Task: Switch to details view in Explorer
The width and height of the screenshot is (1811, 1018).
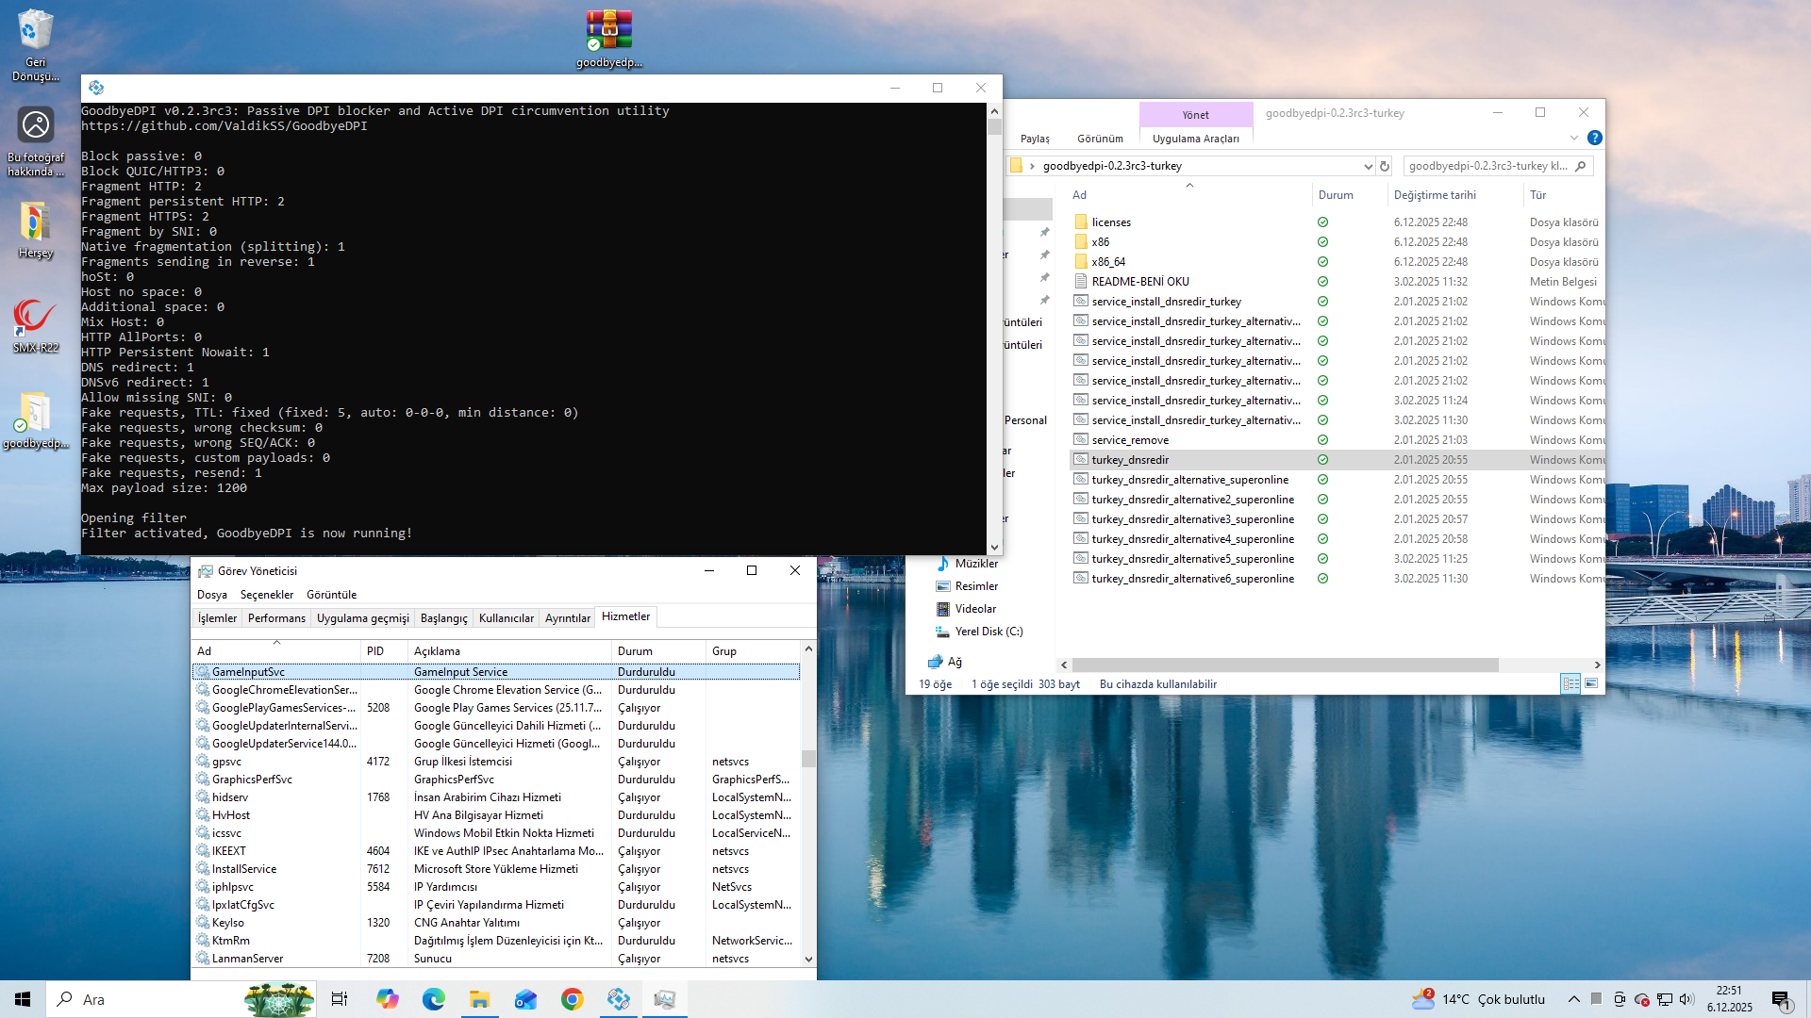Action: point(1570,683)
